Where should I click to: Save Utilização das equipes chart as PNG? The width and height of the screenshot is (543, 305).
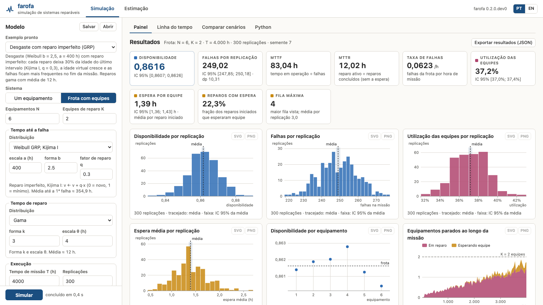pos(525,136)
